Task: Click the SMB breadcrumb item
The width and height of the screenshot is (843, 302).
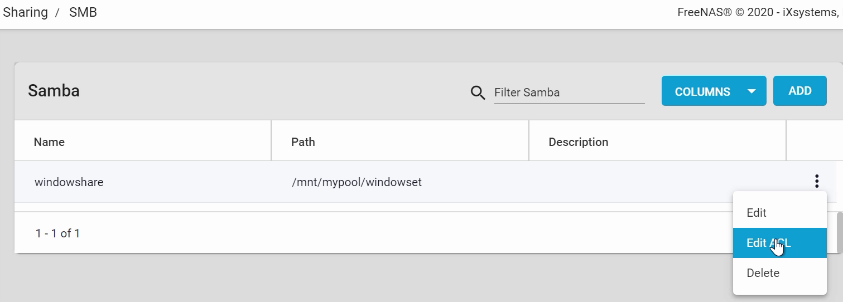Action: [x=83, y=12]
